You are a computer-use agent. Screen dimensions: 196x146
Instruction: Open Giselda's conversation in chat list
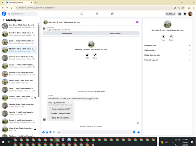[19, 106]
